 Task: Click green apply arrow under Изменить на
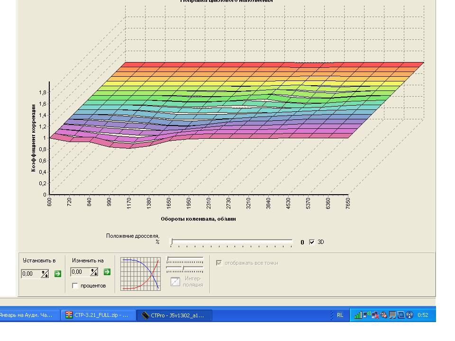click(107, 272)
